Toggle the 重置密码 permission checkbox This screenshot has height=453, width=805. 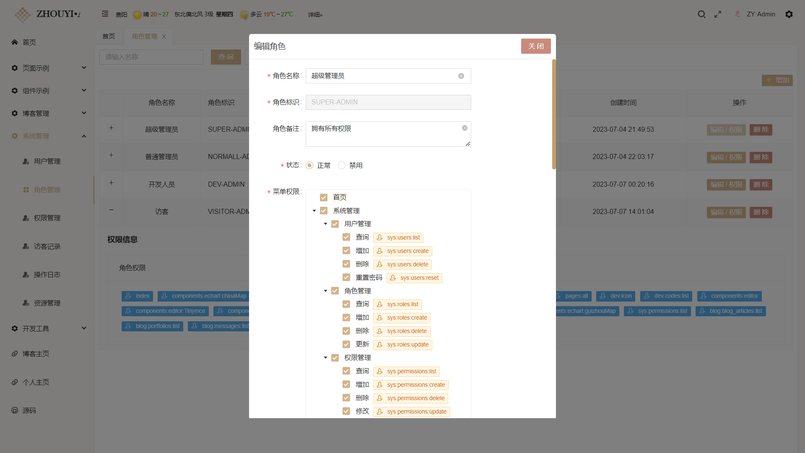click(x=346, y=277)
